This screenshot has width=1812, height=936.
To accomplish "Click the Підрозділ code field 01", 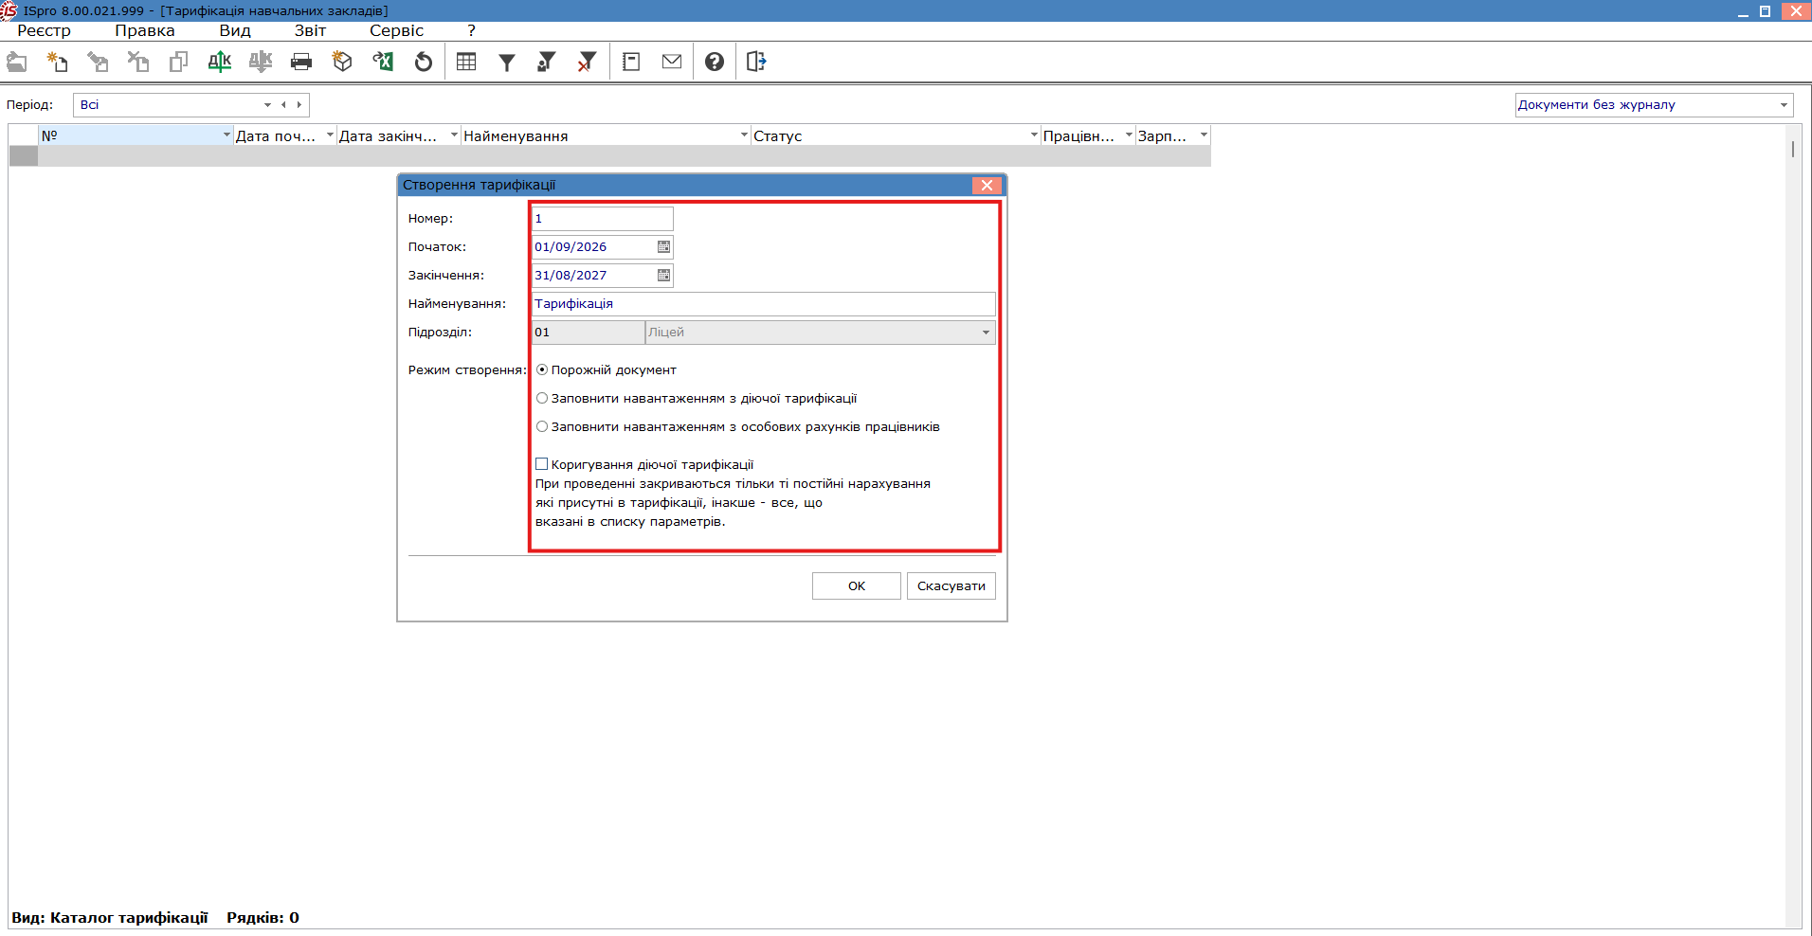I will click(589, 333).
